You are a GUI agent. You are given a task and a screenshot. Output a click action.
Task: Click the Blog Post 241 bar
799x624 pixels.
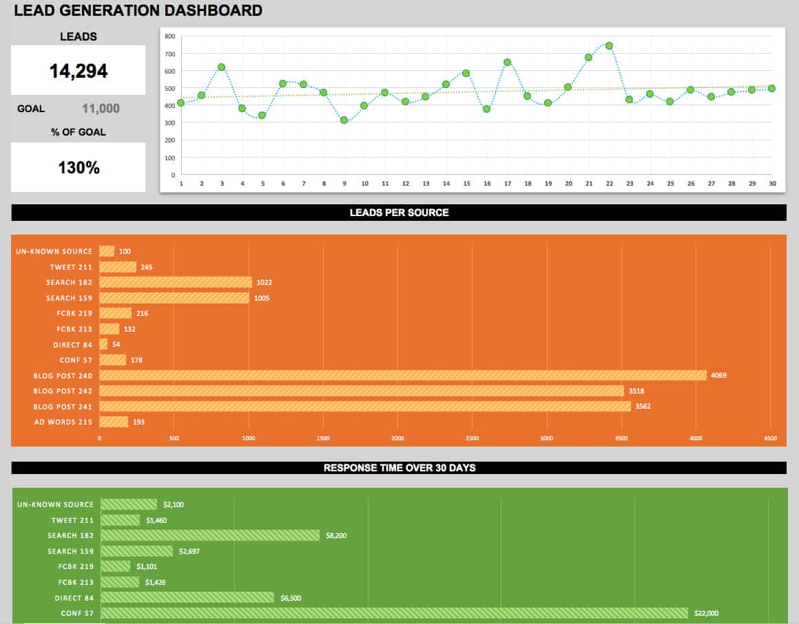(x=365, y=407)
